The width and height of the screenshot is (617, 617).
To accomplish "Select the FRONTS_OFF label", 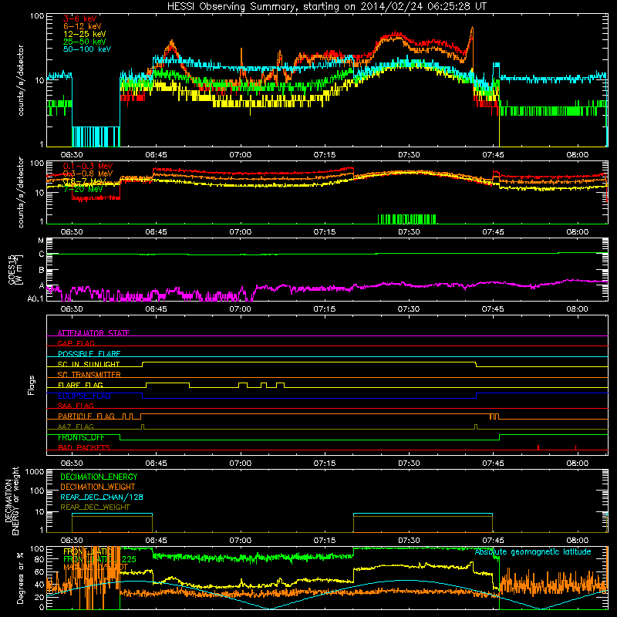I will (81, 437).
